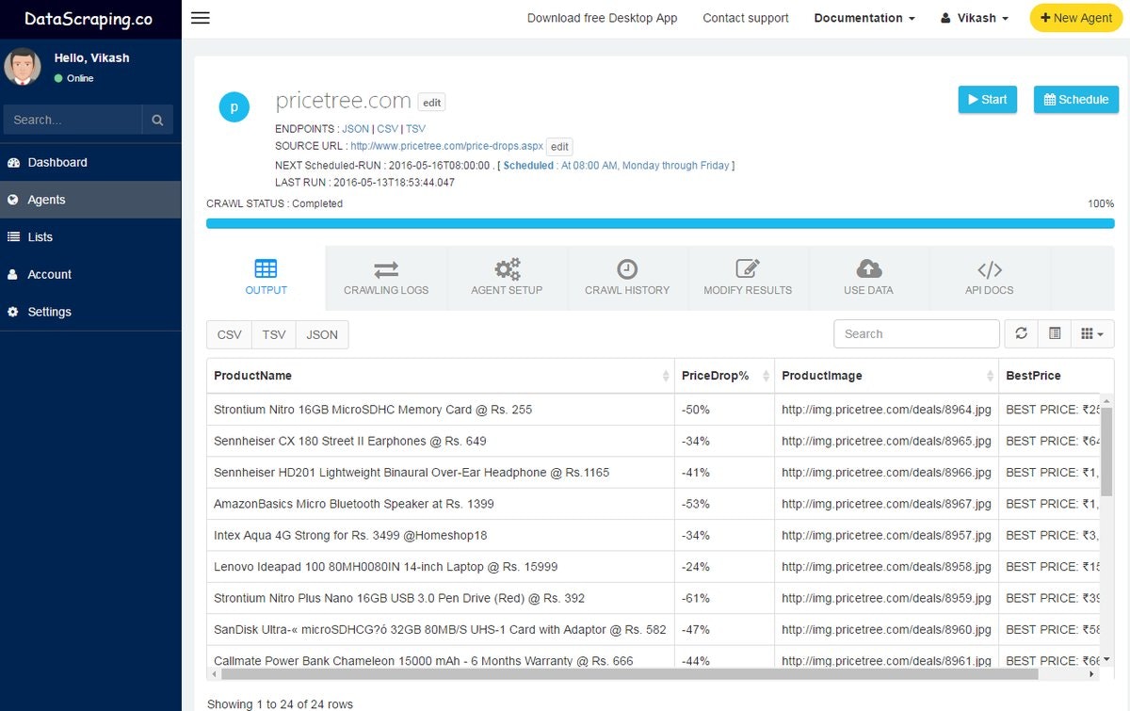
Task: Open the Modify Results tab
Action: click(748, 278)
